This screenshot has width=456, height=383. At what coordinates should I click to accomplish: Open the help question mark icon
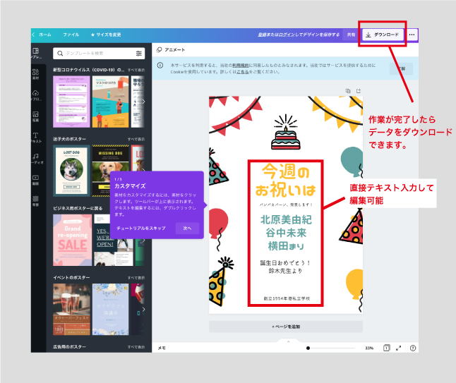tap(413, 348)
